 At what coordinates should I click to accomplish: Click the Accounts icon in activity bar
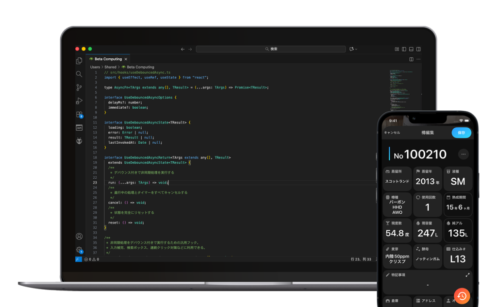click(79, 237)
